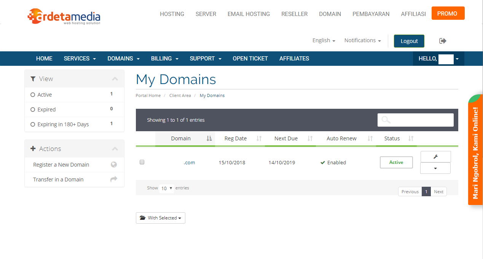
Task: Open the With Selected dropdown
Action: tap(160, 218)
